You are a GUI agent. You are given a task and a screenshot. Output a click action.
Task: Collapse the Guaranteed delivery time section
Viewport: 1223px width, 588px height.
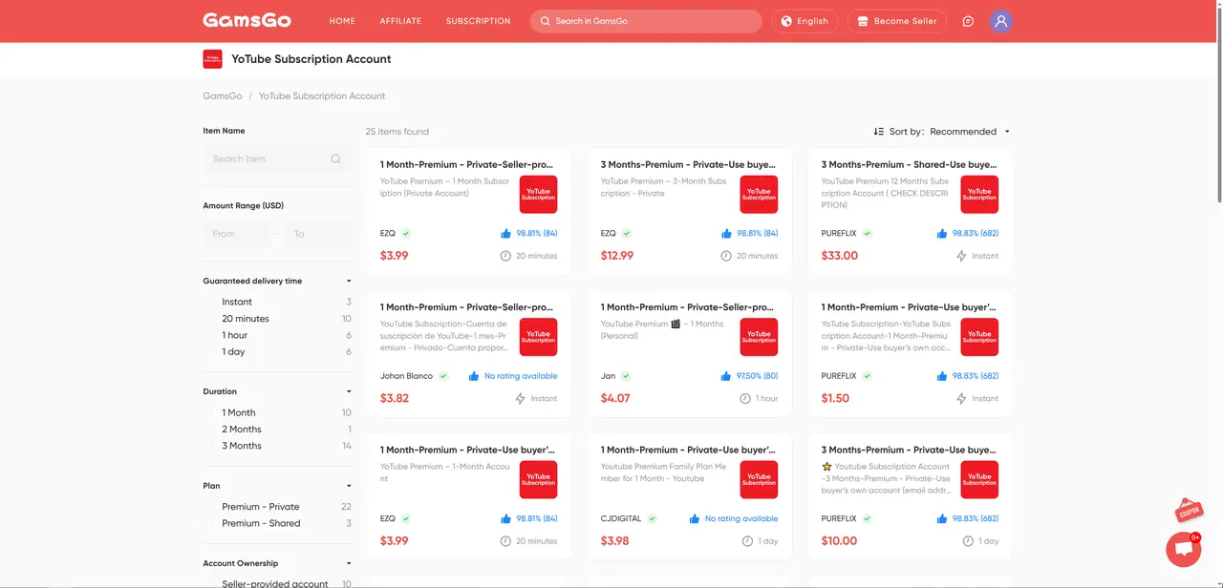(x=348, y=282)
